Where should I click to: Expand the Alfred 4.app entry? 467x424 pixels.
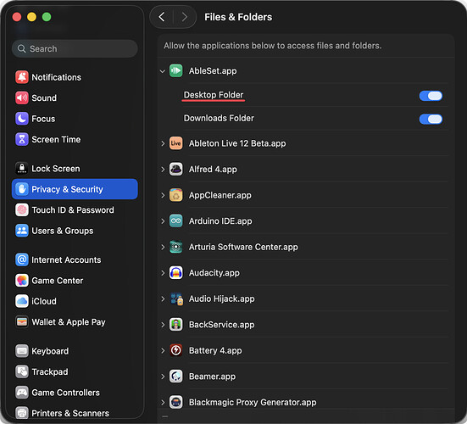tap(163, 170)
